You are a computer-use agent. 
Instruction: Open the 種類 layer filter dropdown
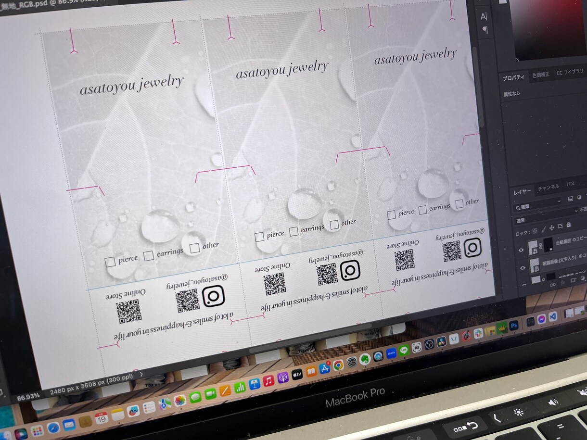click(538, 204)
